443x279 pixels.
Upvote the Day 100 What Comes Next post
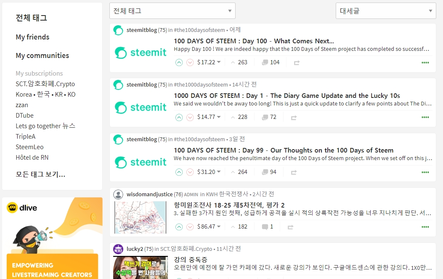179,62
